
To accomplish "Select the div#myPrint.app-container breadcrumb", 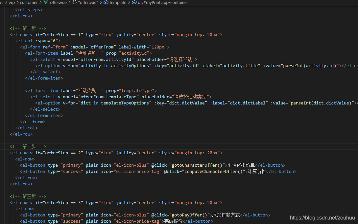I will (163, 3).
